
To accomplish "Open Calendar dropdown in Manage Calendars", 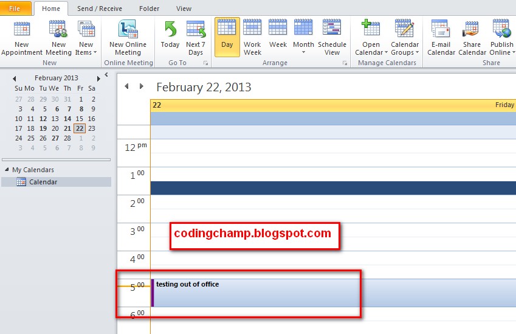I will (371, 38).
